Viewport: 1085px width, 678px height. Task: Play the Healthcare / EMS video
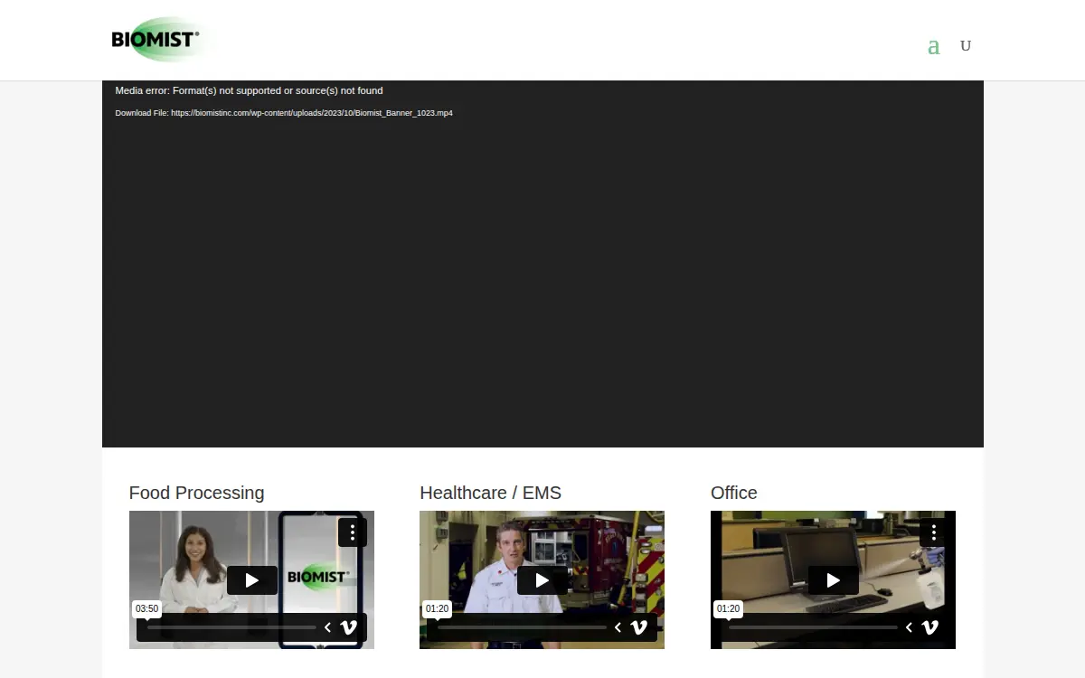coord(542,580)
